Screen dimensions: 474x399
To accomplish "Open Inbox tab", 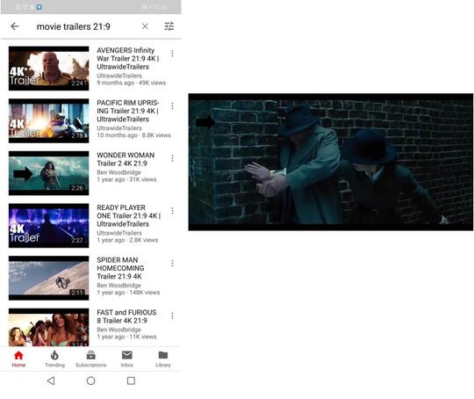I will click(x=127, y=359).
